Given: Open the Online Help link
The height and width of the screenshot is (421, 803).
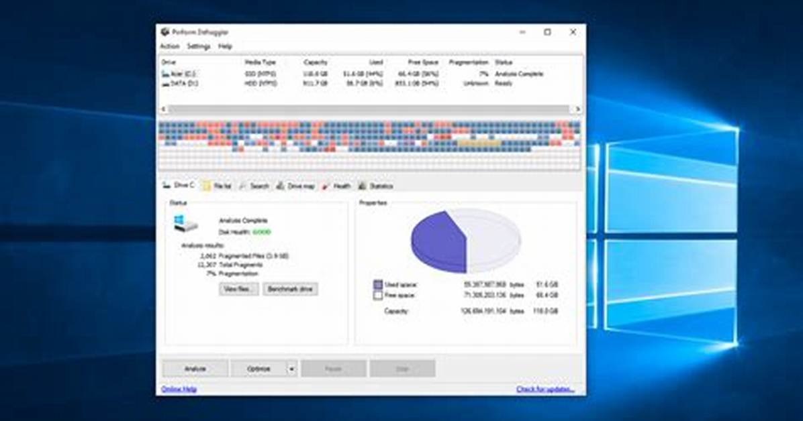Looking at the screenshot, I should 179,389.
